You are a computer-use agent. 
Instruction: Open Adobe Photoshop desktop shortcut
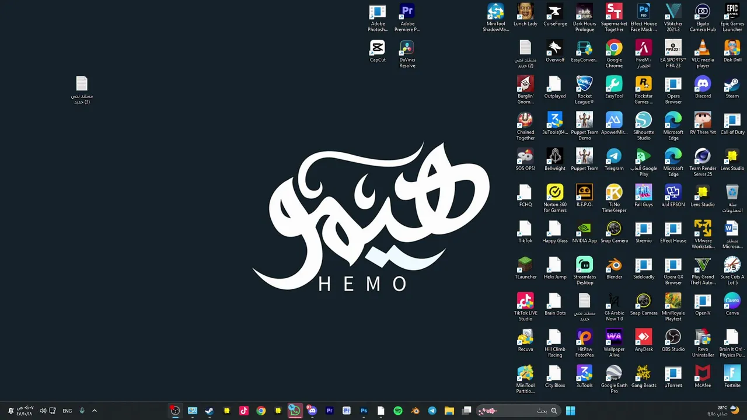click(x=378, y=18)
